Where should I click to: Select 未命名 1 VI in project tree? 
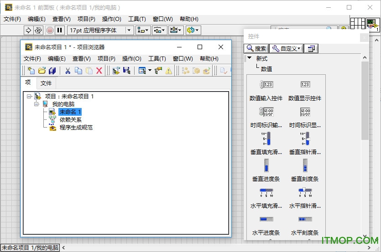[70, 112]
